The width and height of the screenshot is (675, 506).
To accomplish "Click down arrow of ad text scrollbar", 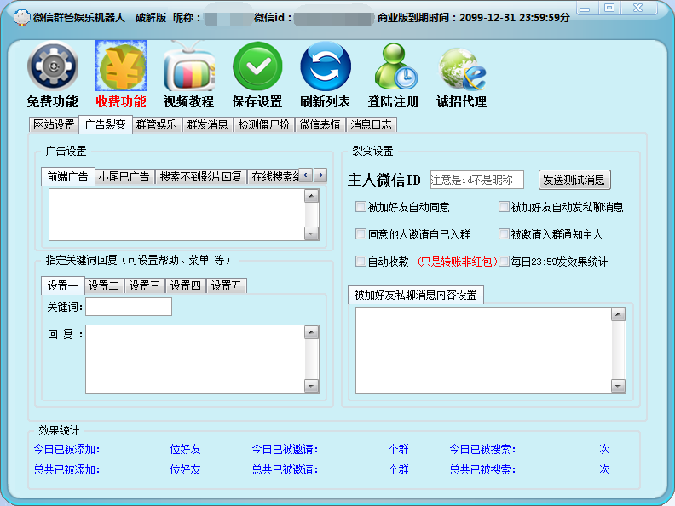I will tap(311, 233).
